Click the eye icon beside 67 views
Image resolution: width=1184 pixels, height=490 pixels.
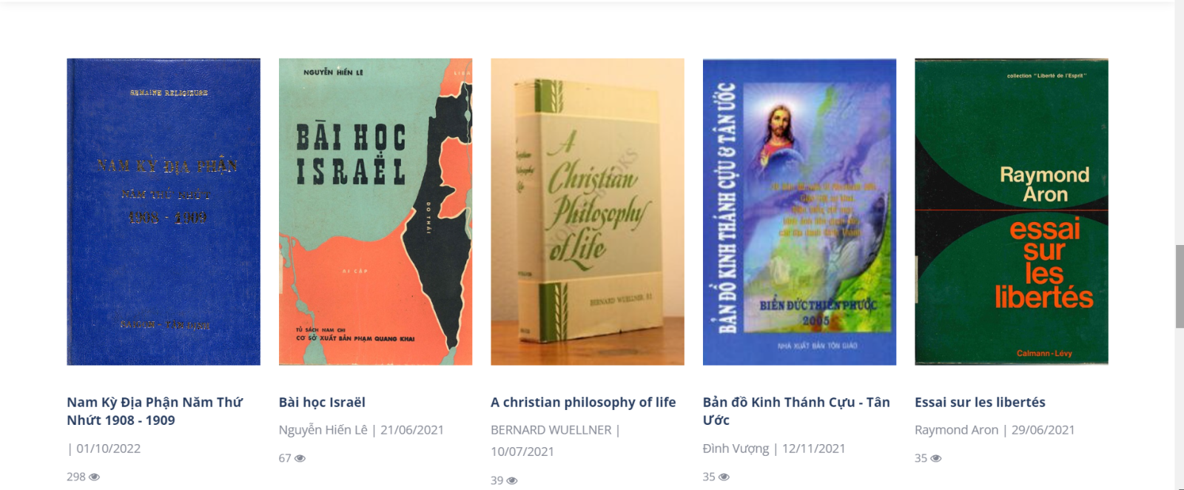[300, 459]
